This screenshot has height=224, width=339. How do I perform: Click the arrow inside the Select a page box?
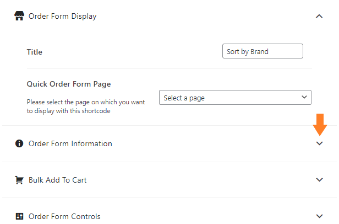[x=304, y=97]
